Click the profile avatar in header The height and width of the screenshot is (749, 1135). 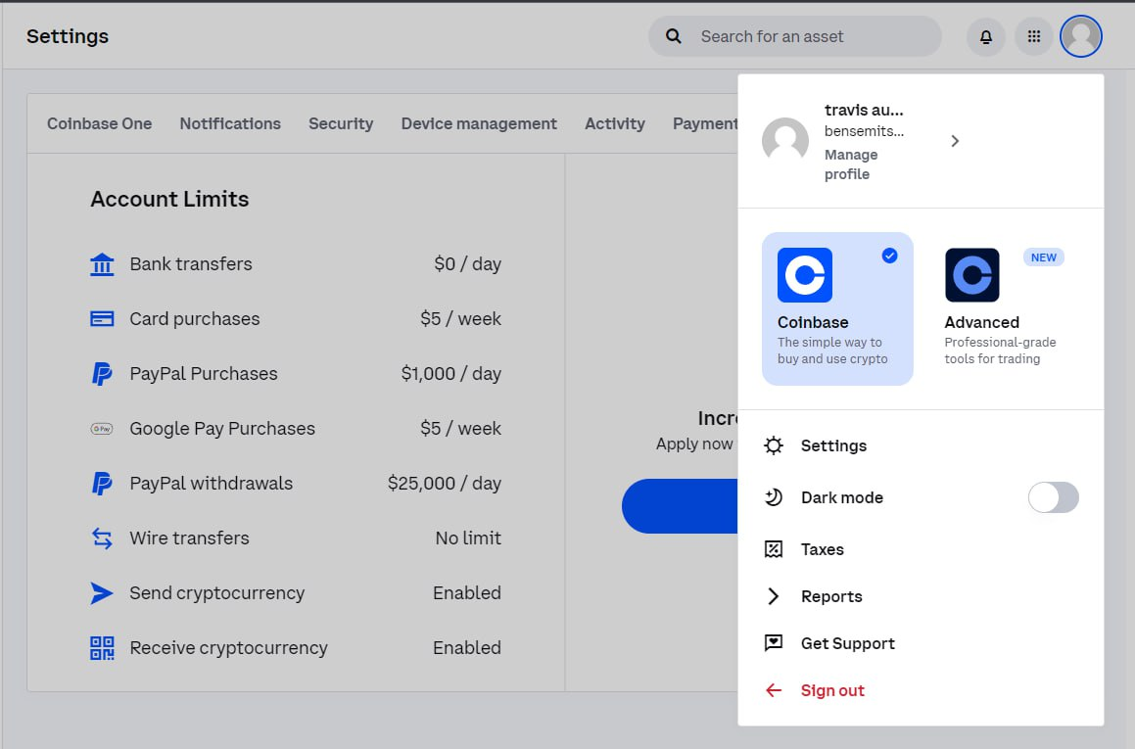pyautogui.click(x=1081, y=37)
